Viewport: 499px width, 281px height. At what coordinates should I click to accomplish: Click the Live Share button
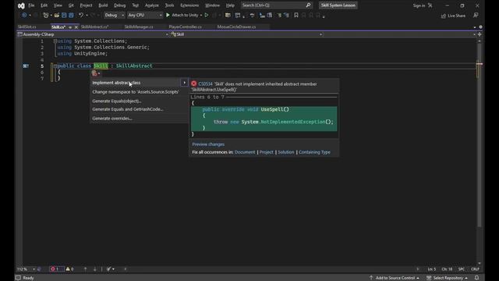453,16
